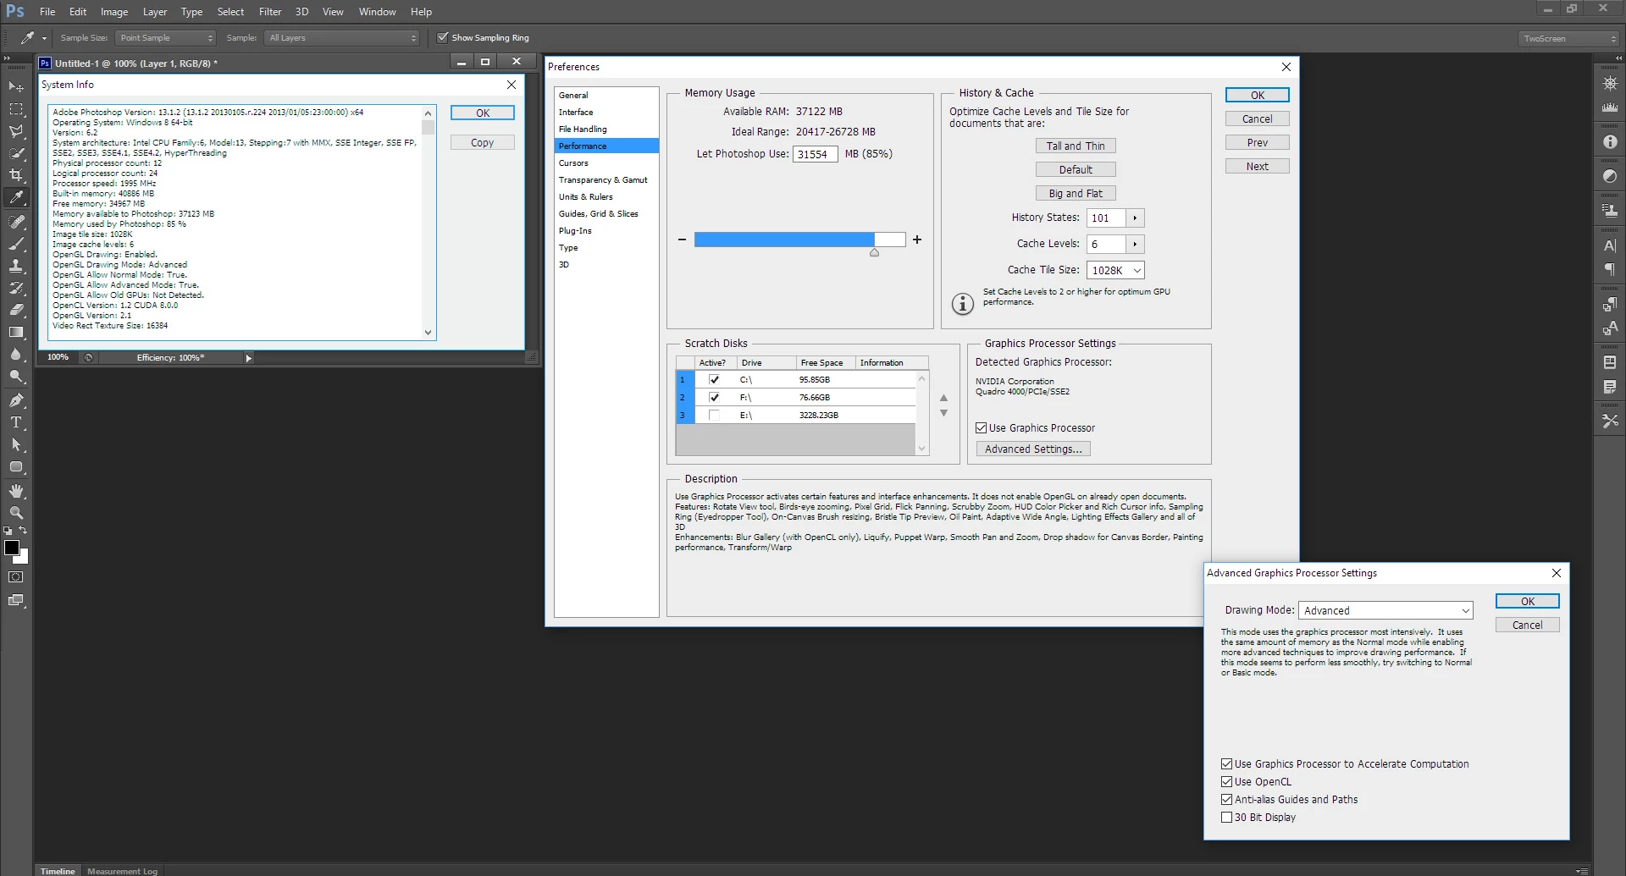Select the Quick Selection tool

pyautogui.click(x=16, y=153)
